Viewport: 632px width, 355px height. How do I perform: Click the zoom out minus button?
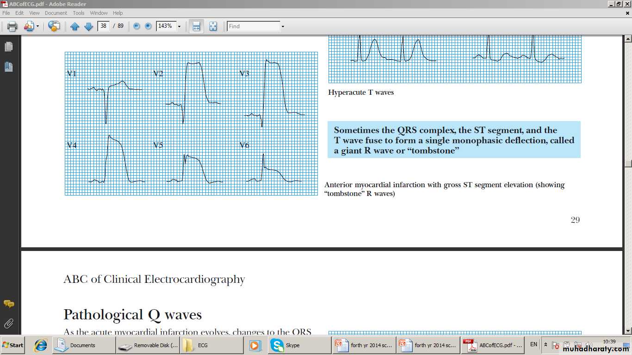(136, 26)
